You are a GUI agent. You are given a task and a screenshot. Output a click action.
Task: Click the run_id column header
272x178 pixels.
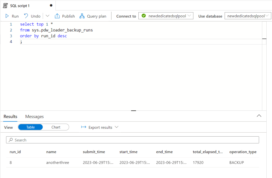pyautogui.click(x=15, y=152)
